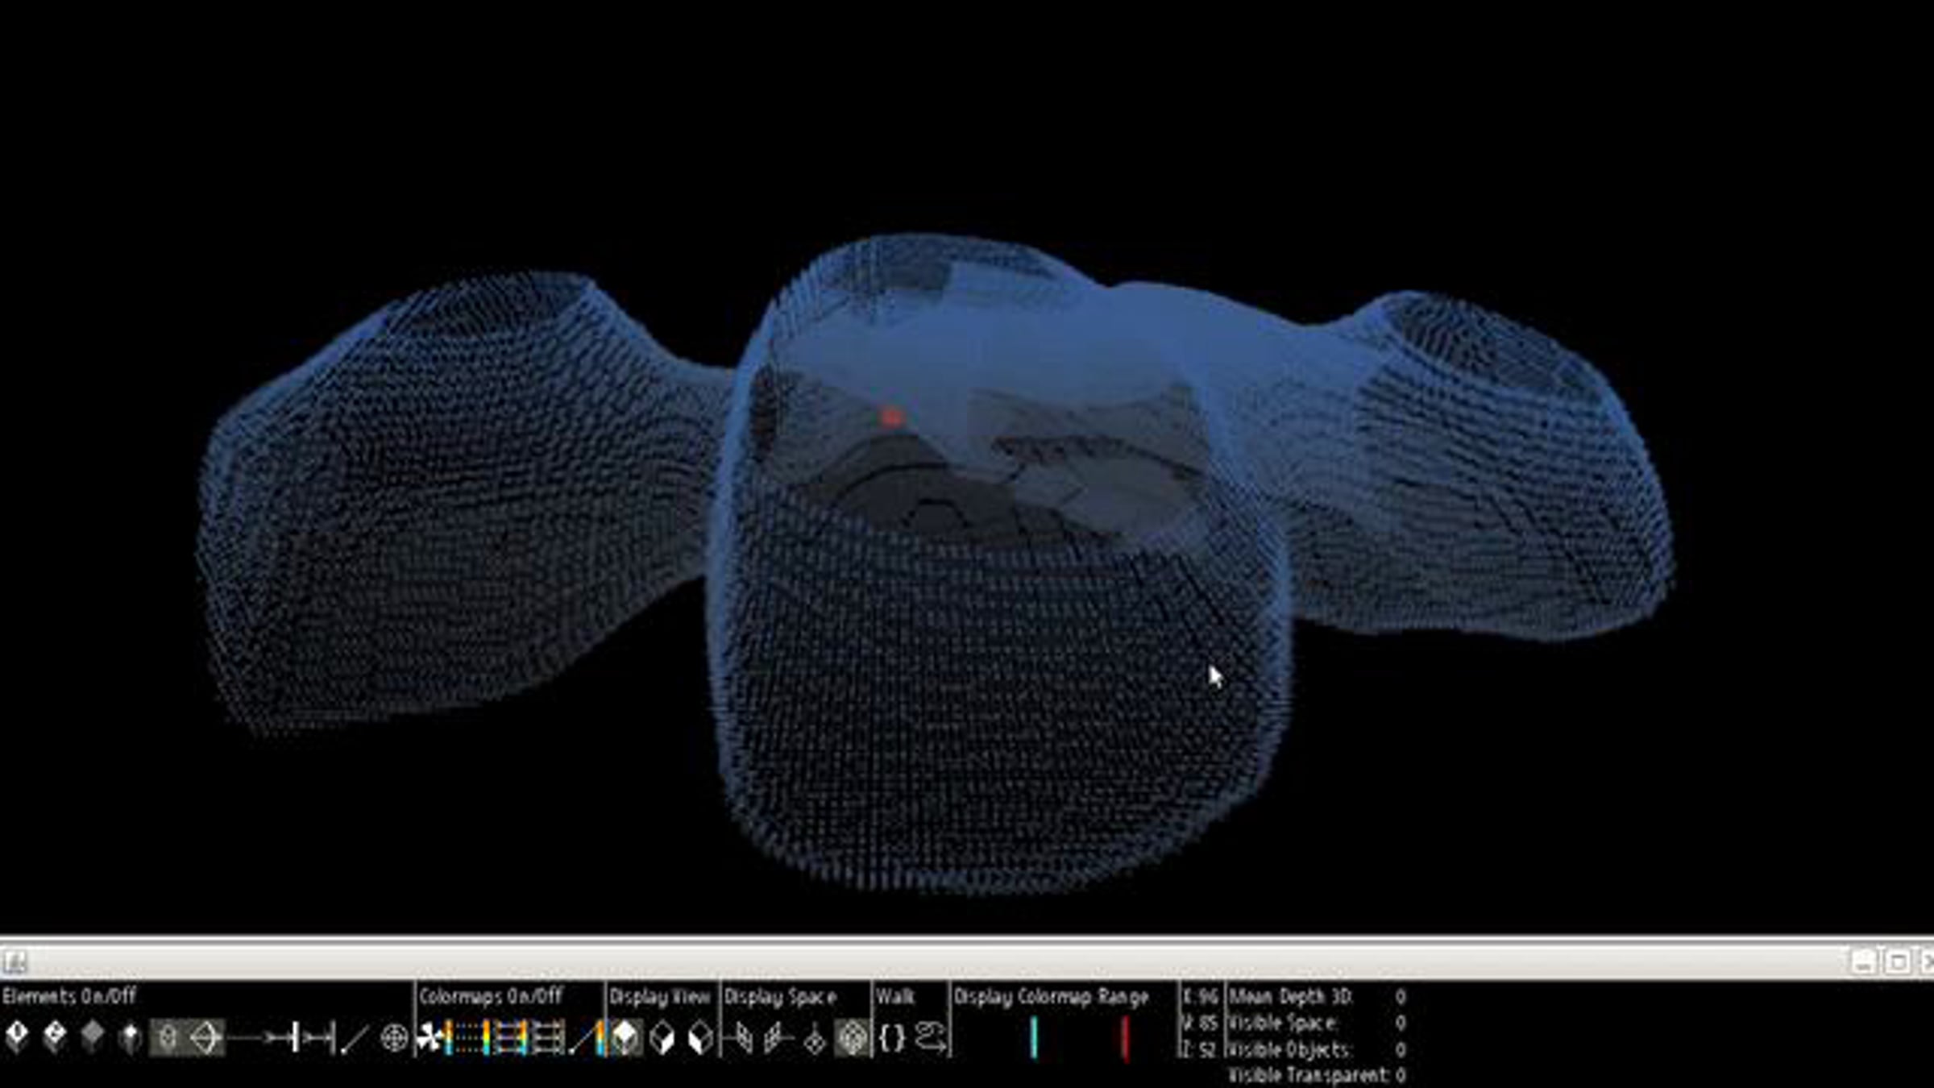
Task: Select the highlighted first Display View cube
Action: (625, 1038)
